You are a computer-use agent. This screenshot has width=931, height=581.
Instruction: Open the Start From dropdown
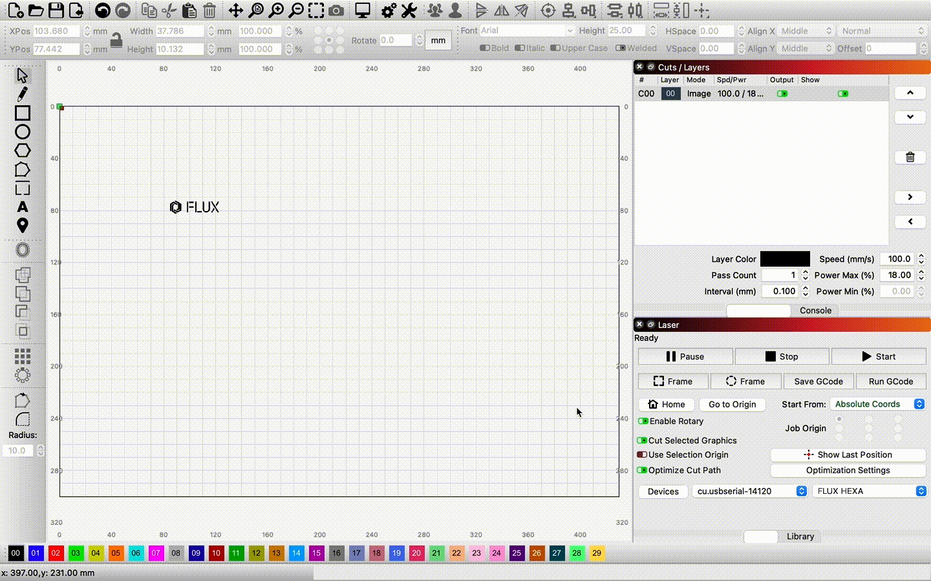click(x=877, y=404)
